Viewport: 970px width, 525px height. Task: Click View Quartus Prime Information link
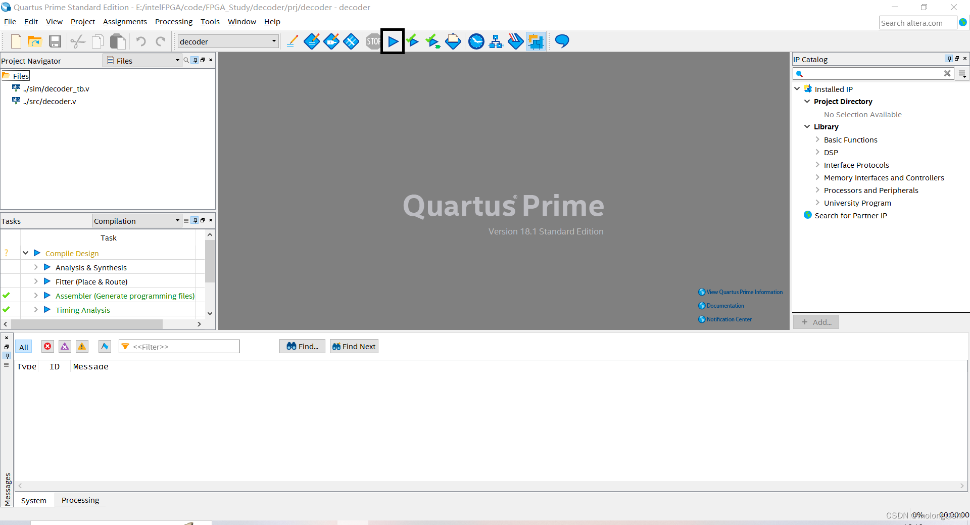pos(741,292)
